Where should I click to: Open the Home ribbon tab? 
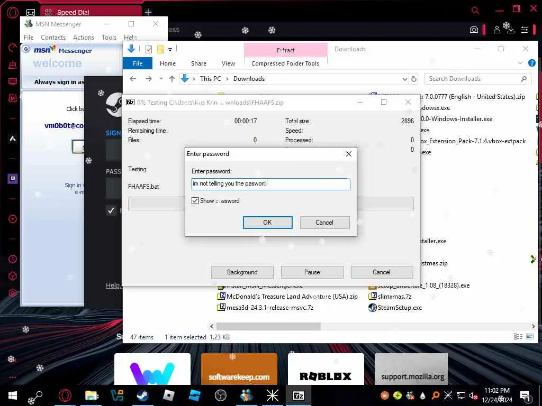[x=168, y=63]
